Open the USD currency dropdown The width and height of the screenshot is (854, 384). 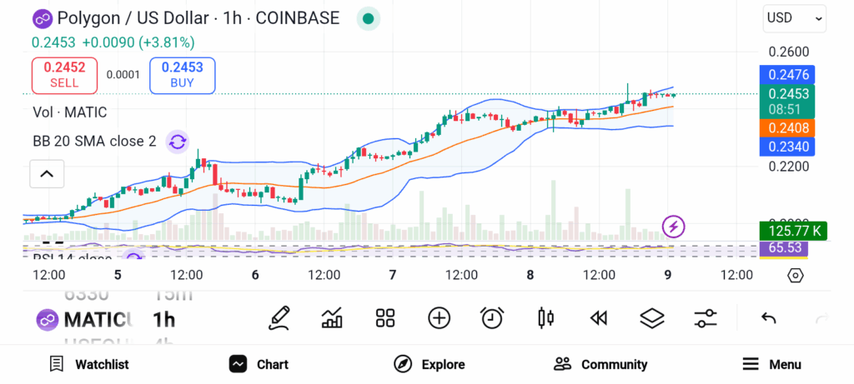pyautogui.click(x=794, y=17)
